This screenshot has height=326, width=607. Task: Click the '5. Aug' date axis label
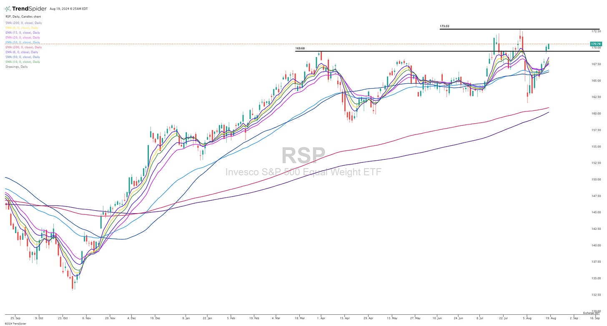[x=527, y=318]
